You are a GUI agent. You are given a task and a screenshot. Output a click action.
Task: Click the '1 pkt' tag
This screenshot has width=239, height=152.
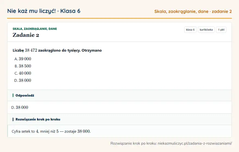coord(221,30)
